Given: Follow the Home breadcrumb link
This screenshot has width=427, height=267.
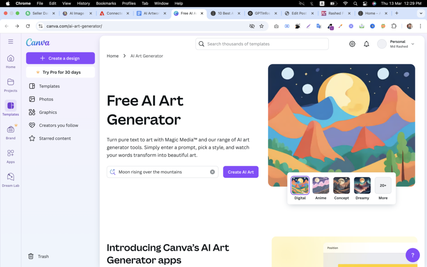Looking at the screenshot, I should tap(113, 56).
